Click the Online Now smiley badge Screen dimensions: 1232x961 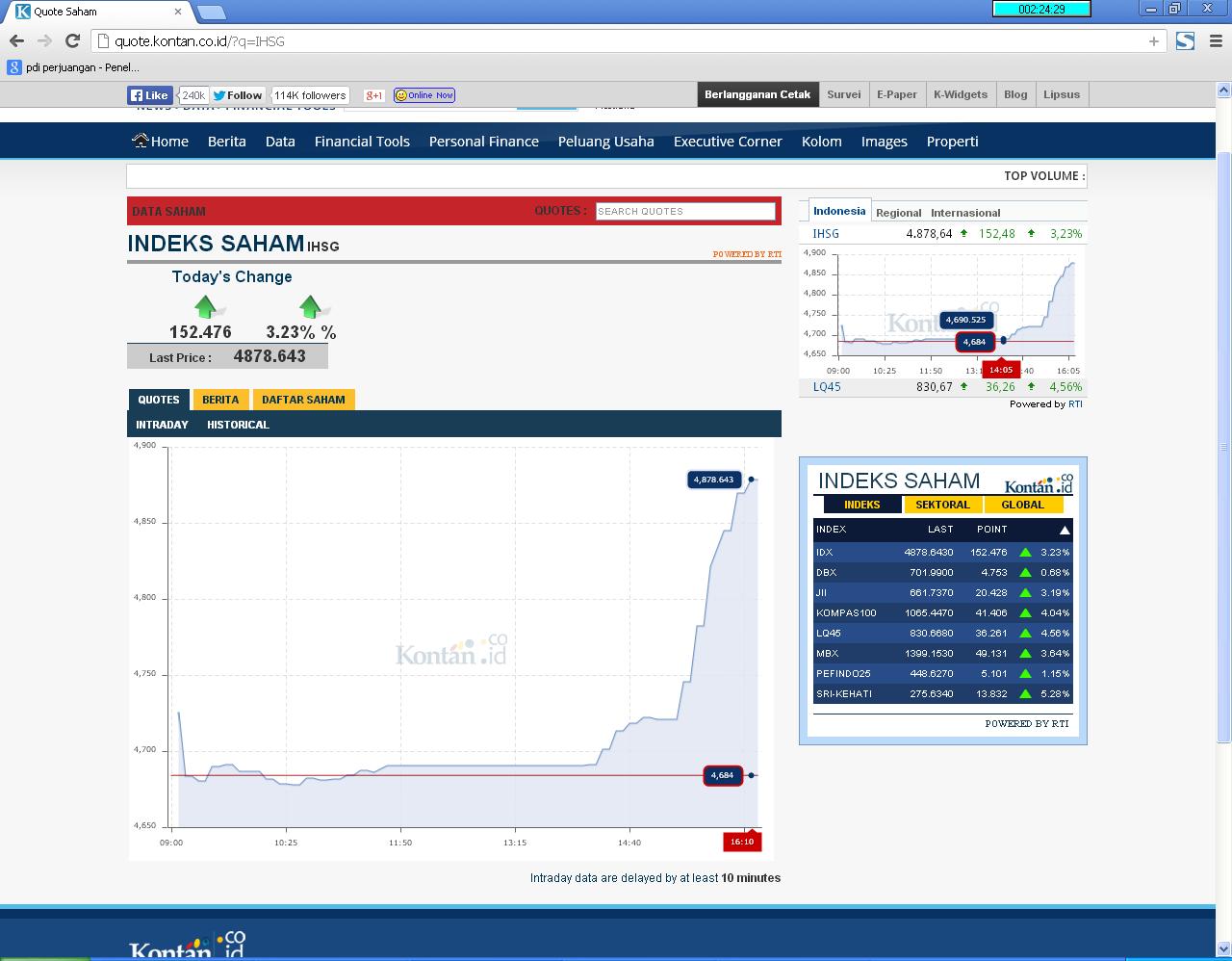pyautogui.click(x=424, y=95)
